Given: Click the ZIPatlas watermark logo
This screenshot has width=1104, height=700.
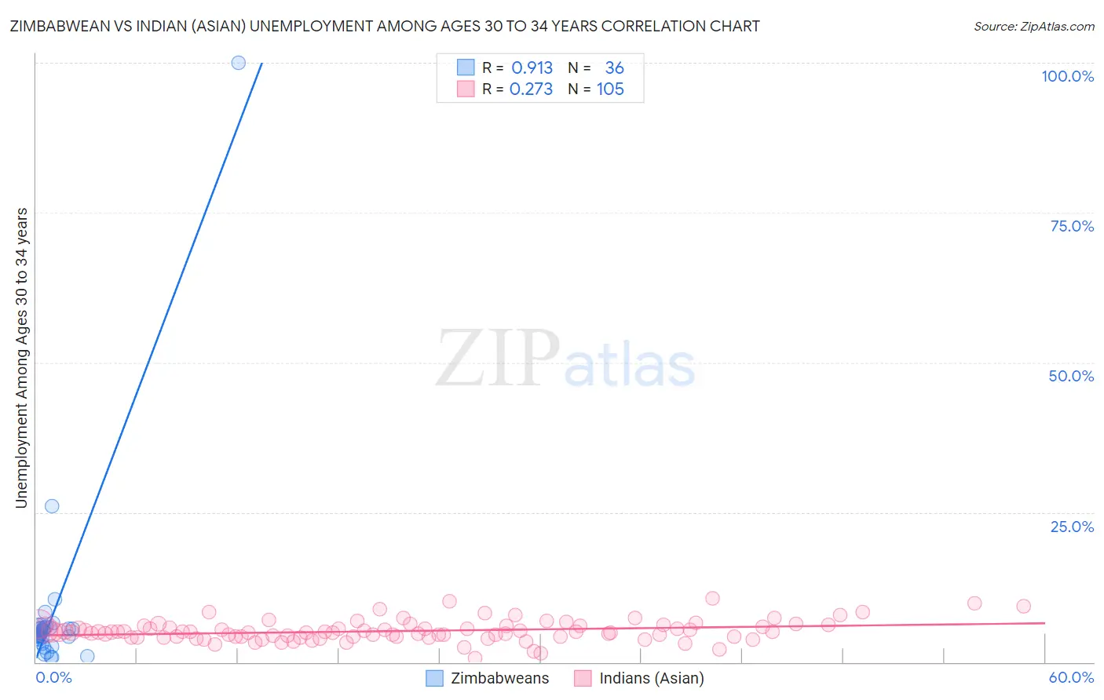Looking at the screenshot, I should [565, 359].
